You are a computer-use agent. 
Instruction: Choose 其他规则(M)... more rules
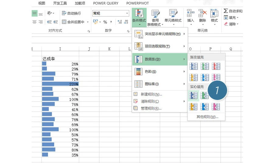(207, 117)
